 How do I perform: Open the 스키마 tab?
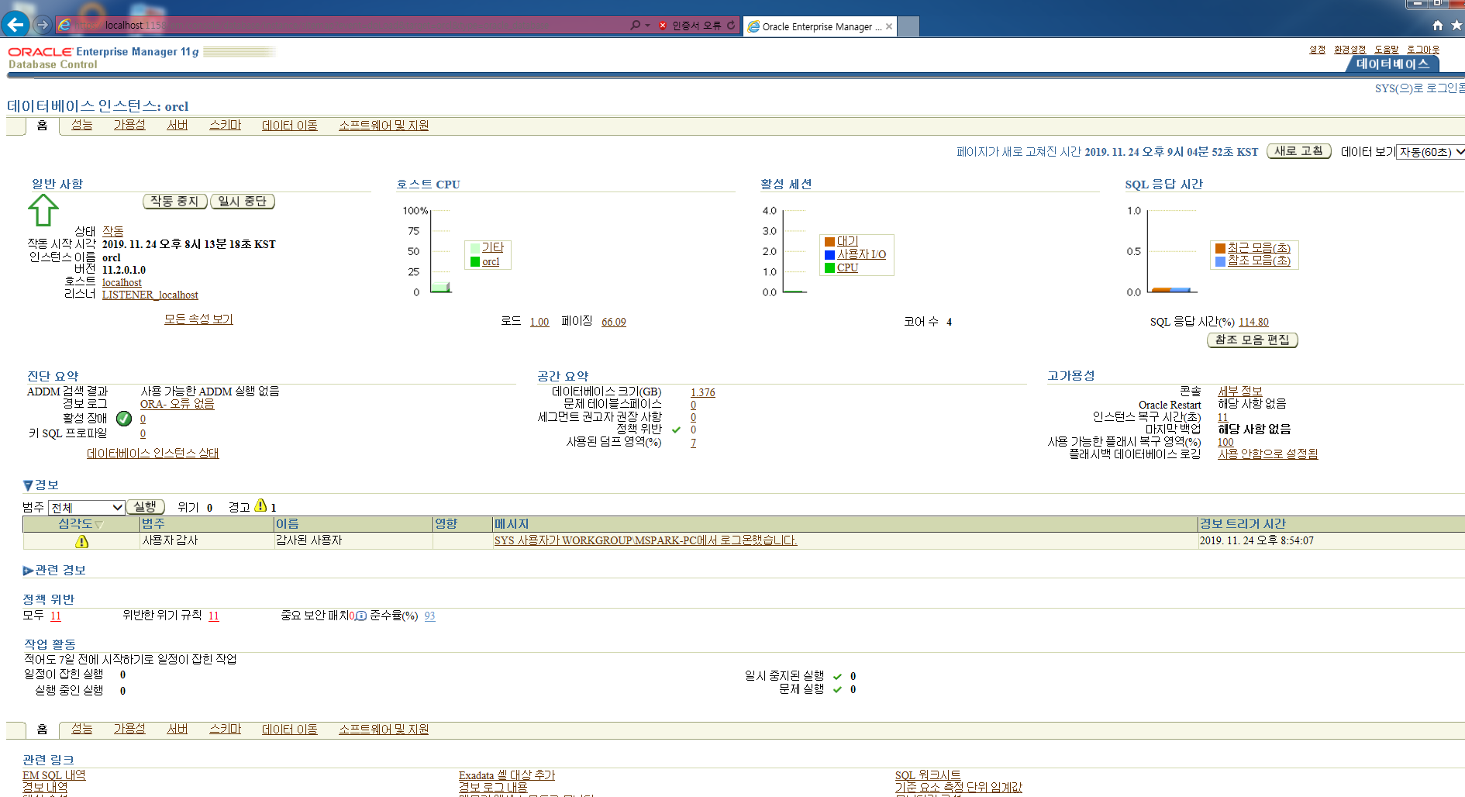(x=225, y=125)
